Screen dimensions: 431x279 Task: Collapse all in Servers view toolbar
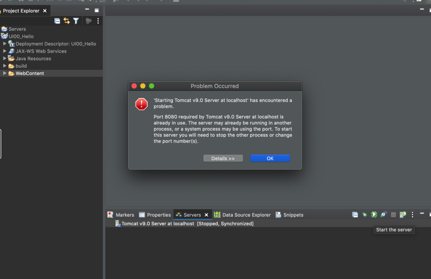point(355,215)
